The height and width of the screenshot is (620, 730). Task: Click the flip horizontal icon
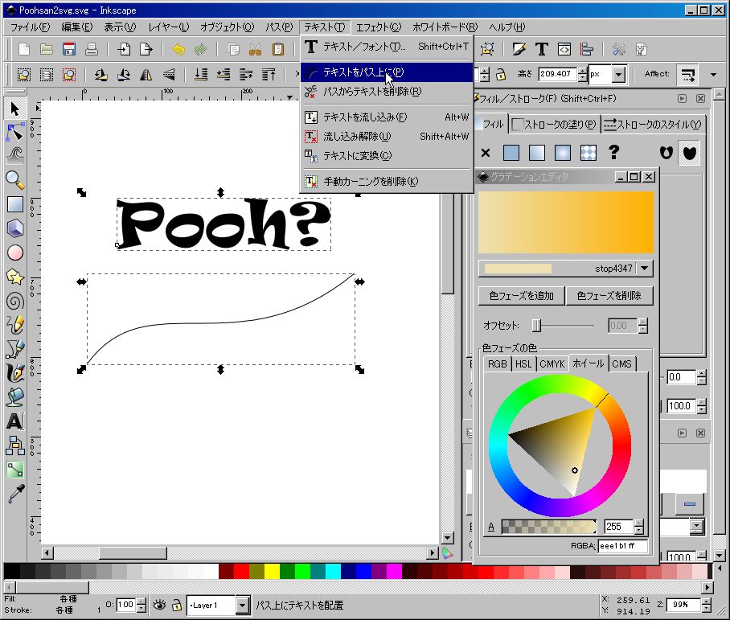[x=146, y=75]
